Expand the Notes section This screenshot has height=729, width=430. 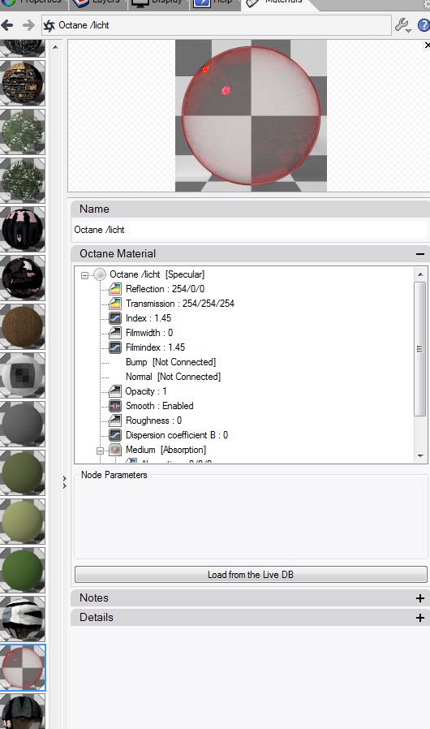(x=419, y=598)
